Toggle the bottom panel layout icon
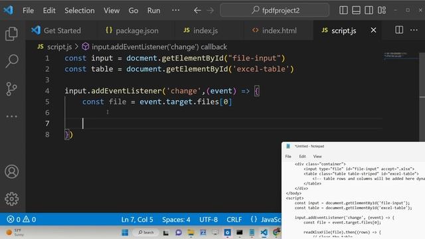Image resolution: width=425 pixels, height=239 pixels. click(x=356, y=11)
